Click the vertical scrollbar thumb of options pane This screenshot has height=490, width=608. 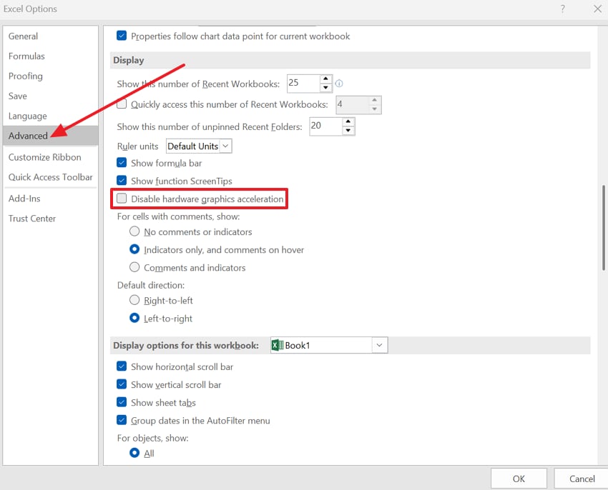[x=603, y=228]
